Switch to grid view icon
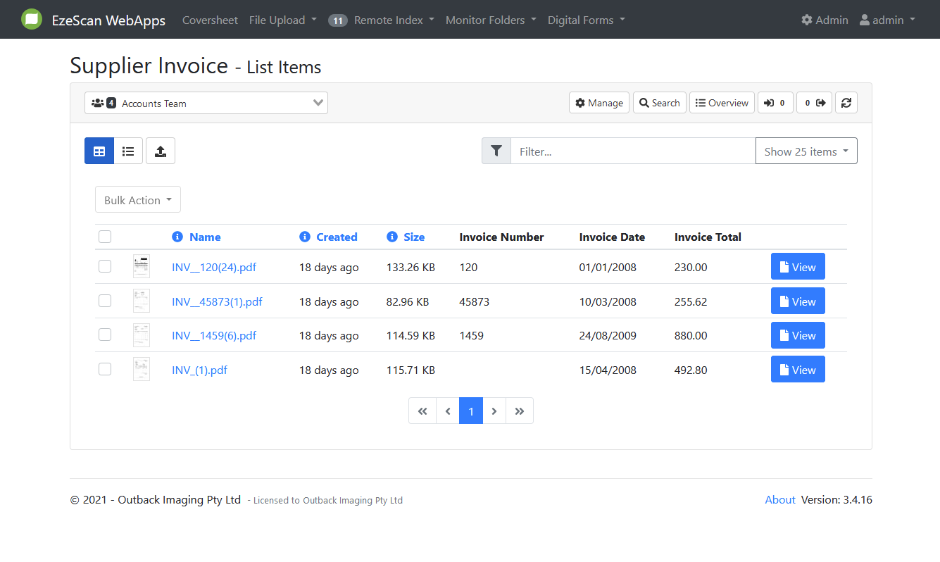 pyautogui.click(x=99, y=151)
